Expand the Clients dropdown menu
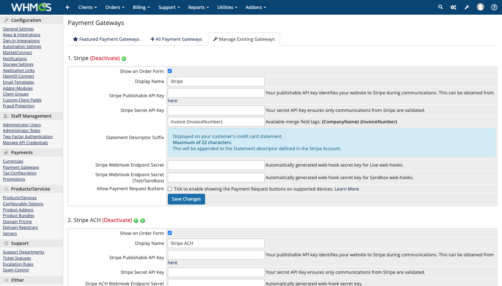This screenshot has height=286, width=502. [x=87, y=7]
